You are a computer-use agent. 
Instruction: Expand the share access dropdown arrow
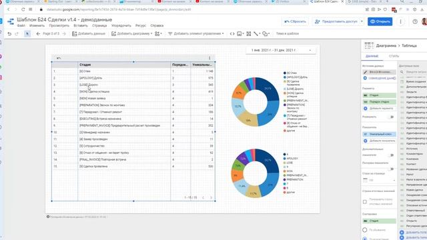(362, 21)
